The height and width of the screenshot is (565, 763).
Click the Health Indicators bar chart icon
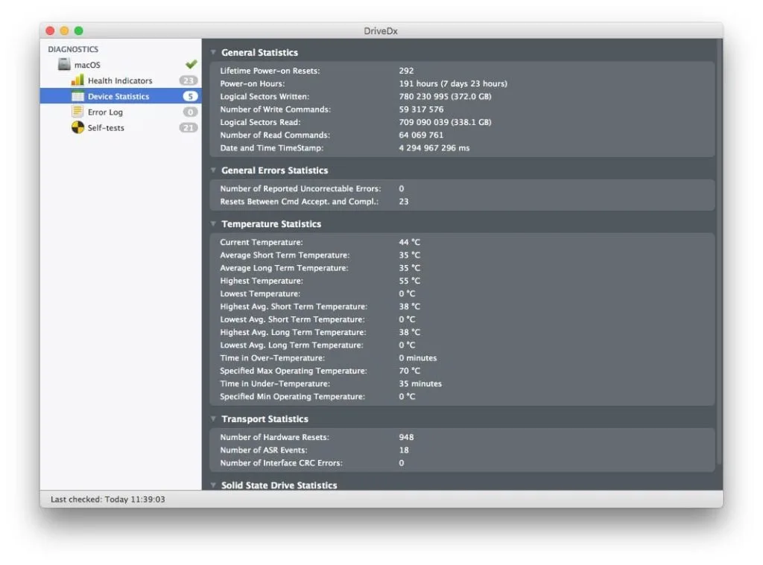tap(77, 80)
